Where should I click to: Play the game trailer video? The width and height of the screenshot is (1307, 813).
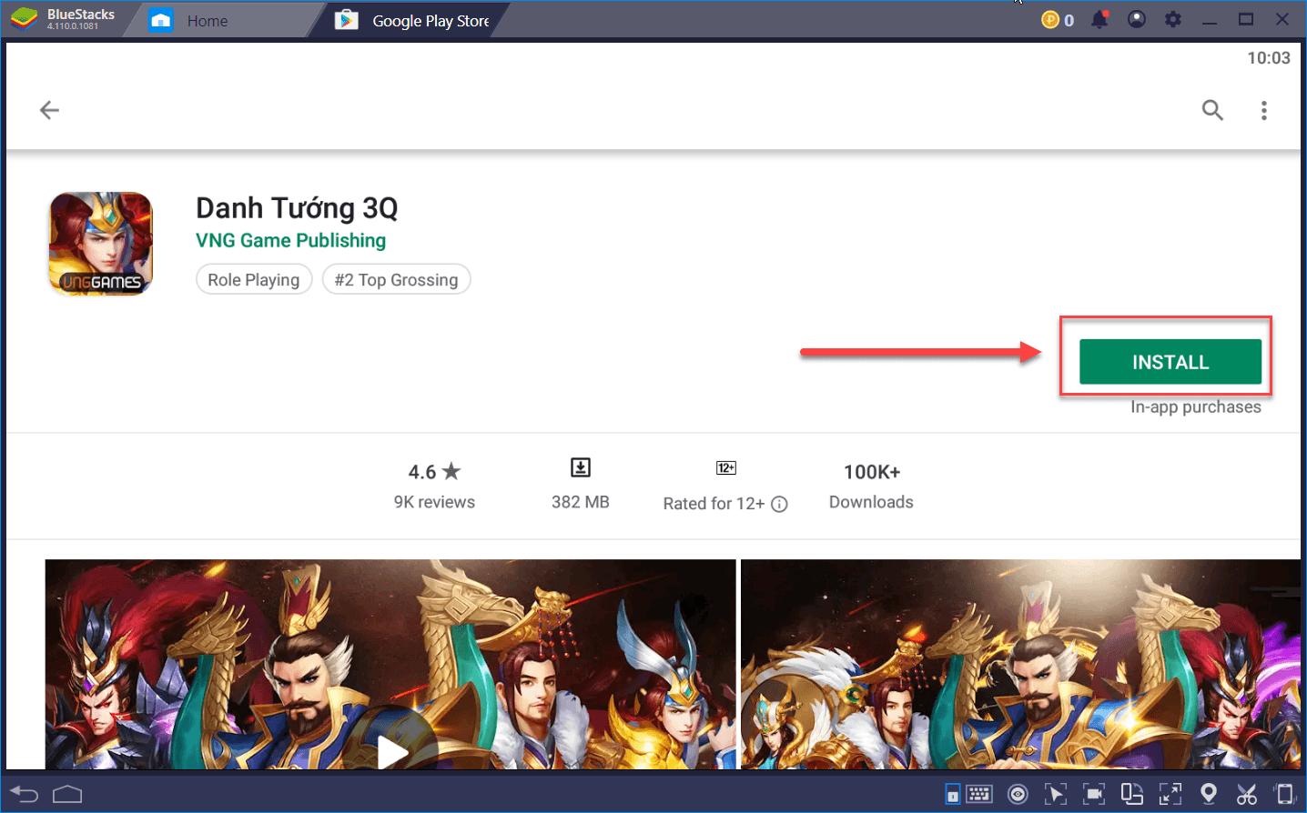point(392,751)
